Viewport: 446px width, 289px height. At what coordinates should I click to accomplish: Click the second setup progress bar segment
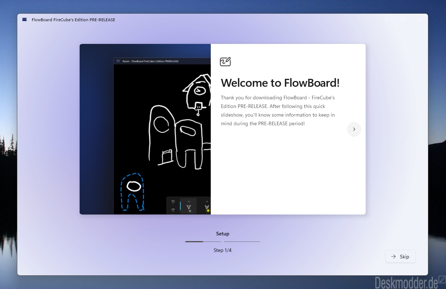pos(242,241)
